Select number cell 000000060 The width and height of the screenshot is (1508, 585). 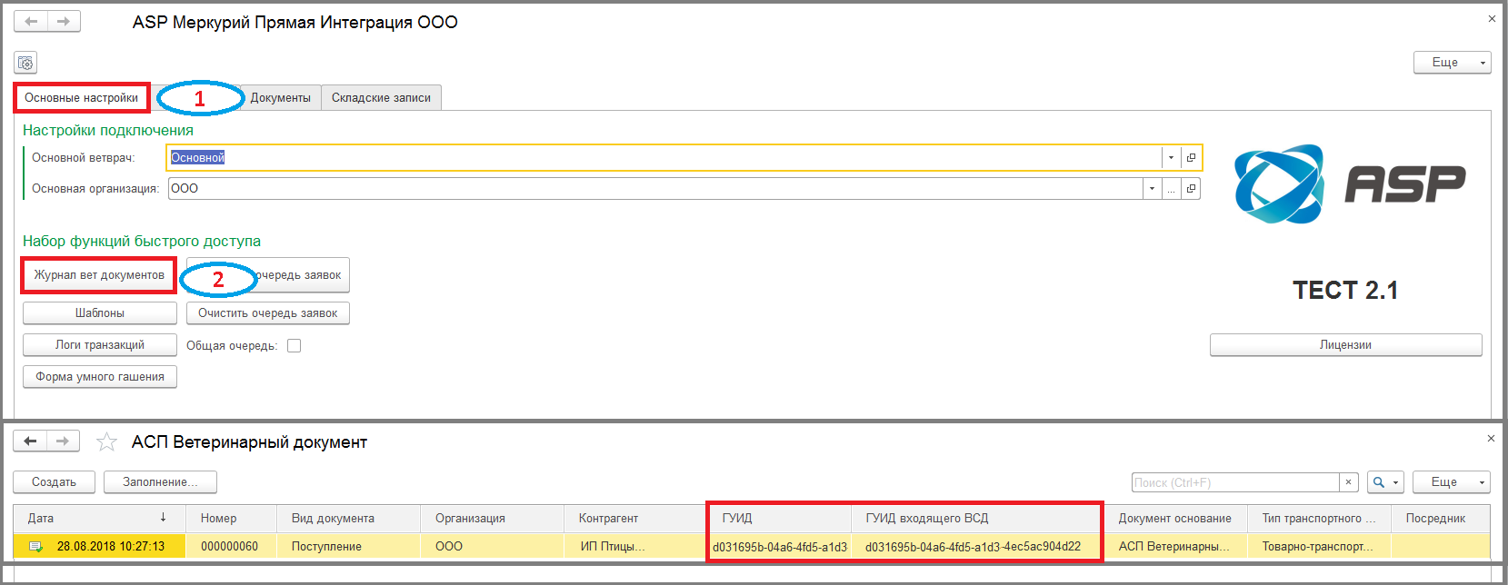[232, 546]
